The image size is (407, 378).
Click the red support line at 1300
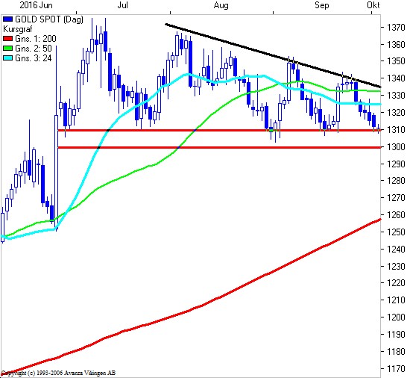tap(219, 147)
